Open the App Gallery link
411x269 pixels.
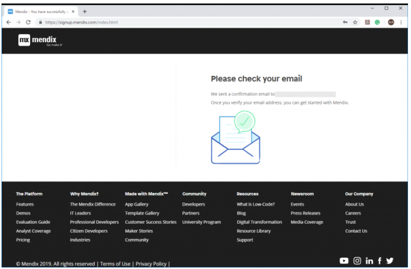pyautogui.click(x=136, y=204)
